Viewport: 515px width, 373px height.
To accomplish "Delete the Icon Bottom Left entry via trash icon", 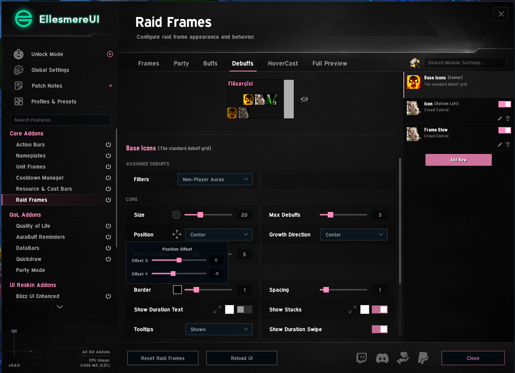I will pyautogui.click(x=508, y=118).
